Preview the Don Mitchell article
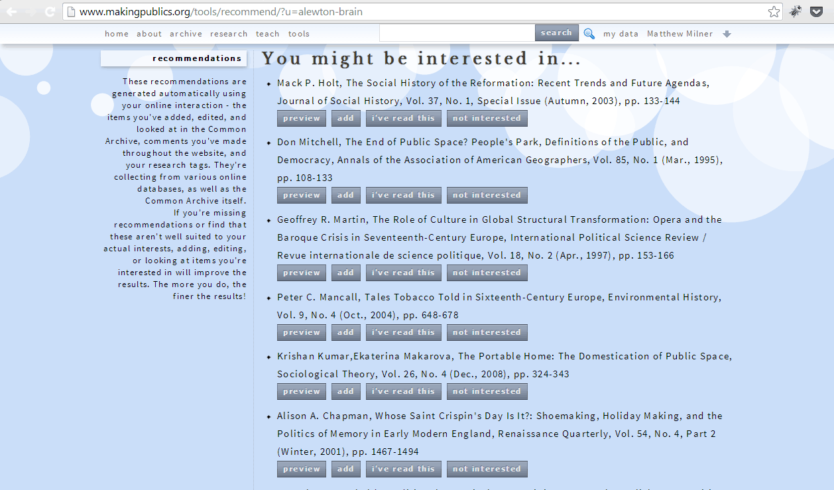The image size is (834, 490). (302, 195)
